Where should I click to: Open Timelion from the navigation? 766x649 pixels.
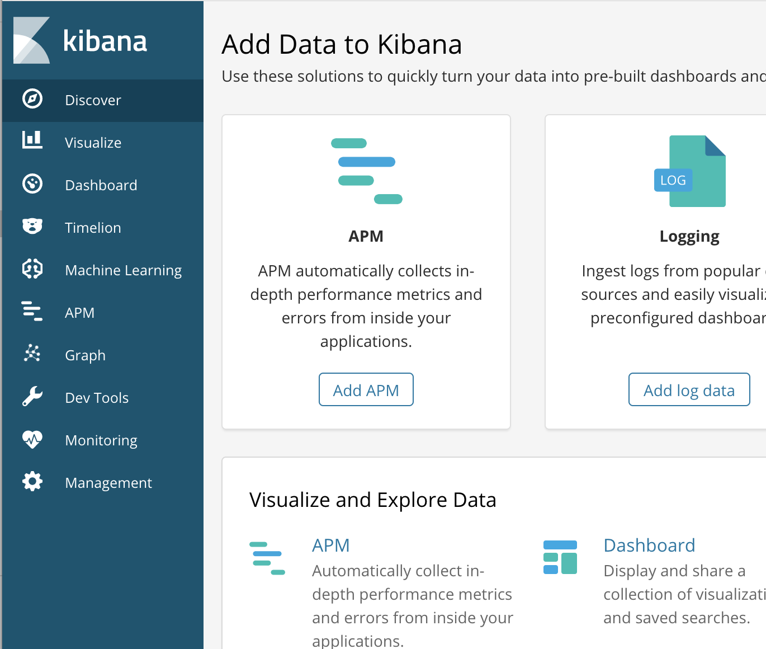tap(93, 228)
